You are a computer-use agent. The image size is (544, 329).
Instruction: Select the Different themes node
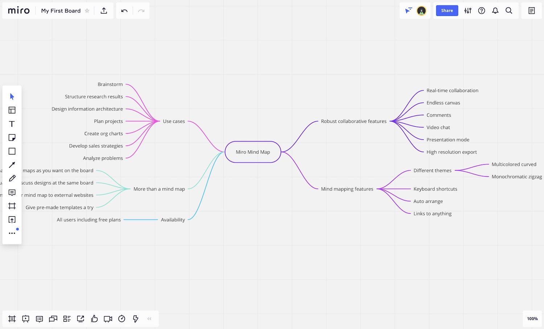(x=432, y=170)
